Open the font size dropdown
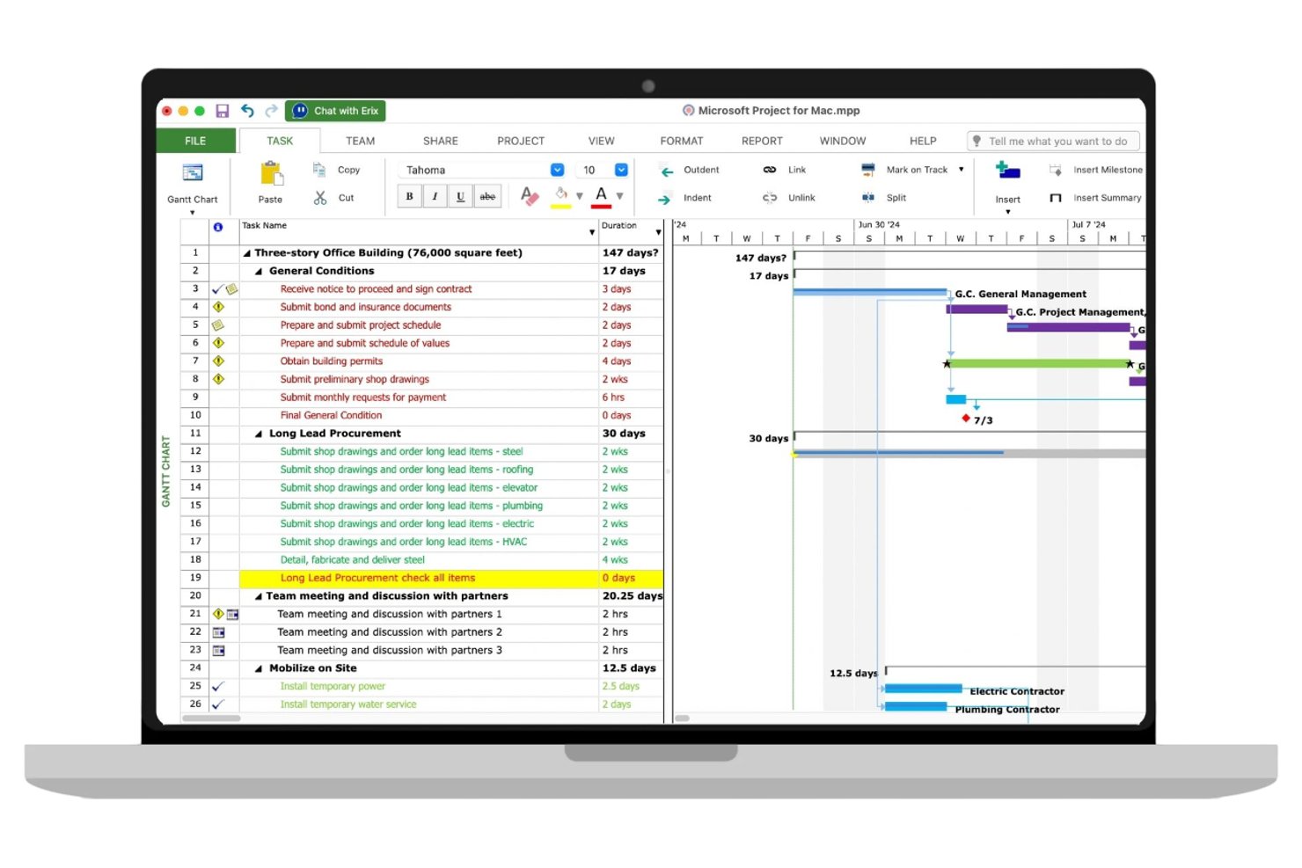This screenshot has width=1302, height=868. coord(621,170)
